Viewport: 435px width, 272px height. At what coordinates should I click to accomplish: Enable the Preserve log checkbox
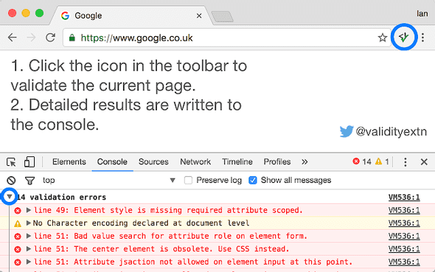188,180
